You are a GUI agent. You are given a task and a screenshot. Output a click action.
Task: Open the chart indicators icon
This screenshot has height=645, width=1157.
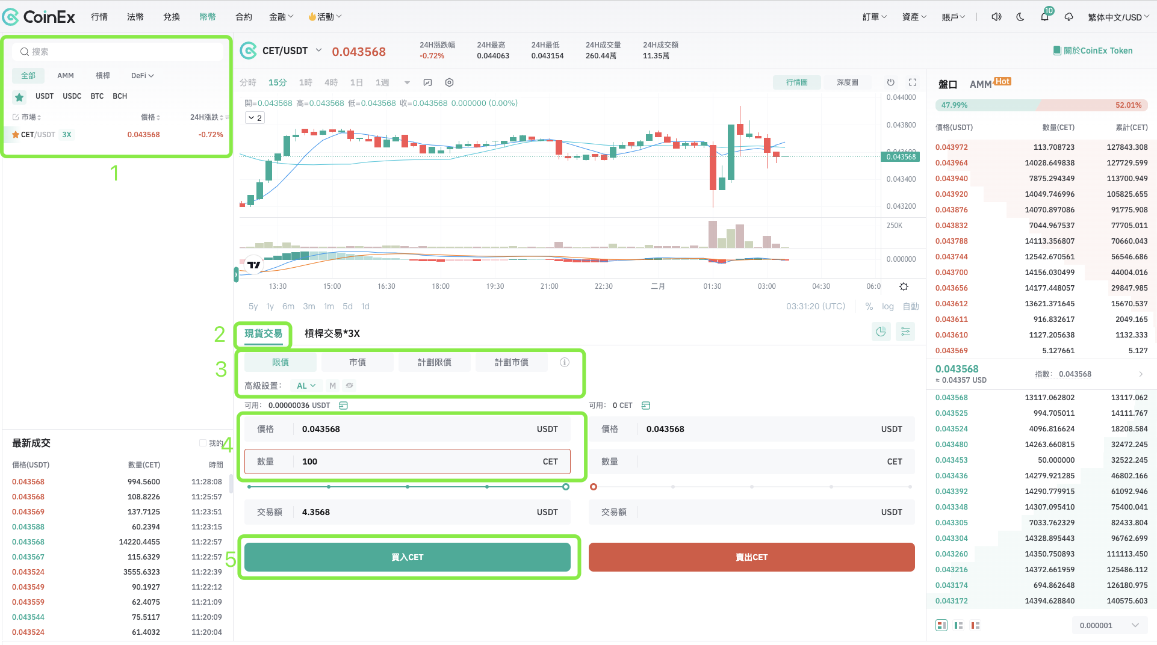coord(427,82)
